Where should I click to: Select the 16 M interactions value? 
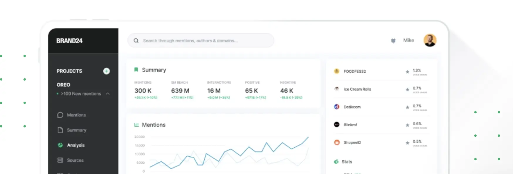point(214,91)
